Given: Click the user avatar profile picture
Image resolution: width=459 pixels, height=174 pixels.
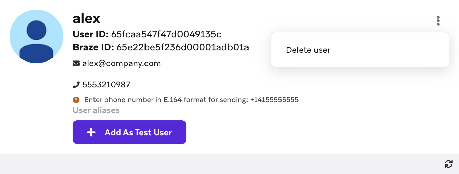Looking at the screenshot, I should coord(36,36).
